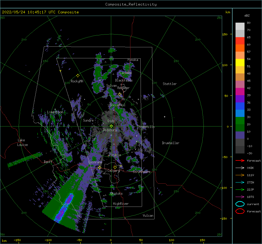Click the Airdrie label
262x244 pixels.
[x=115, y=155]
